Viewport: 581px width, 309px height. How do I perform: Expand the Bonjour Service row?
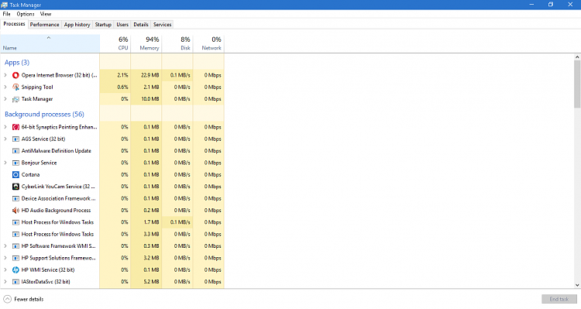pos(5,163)
